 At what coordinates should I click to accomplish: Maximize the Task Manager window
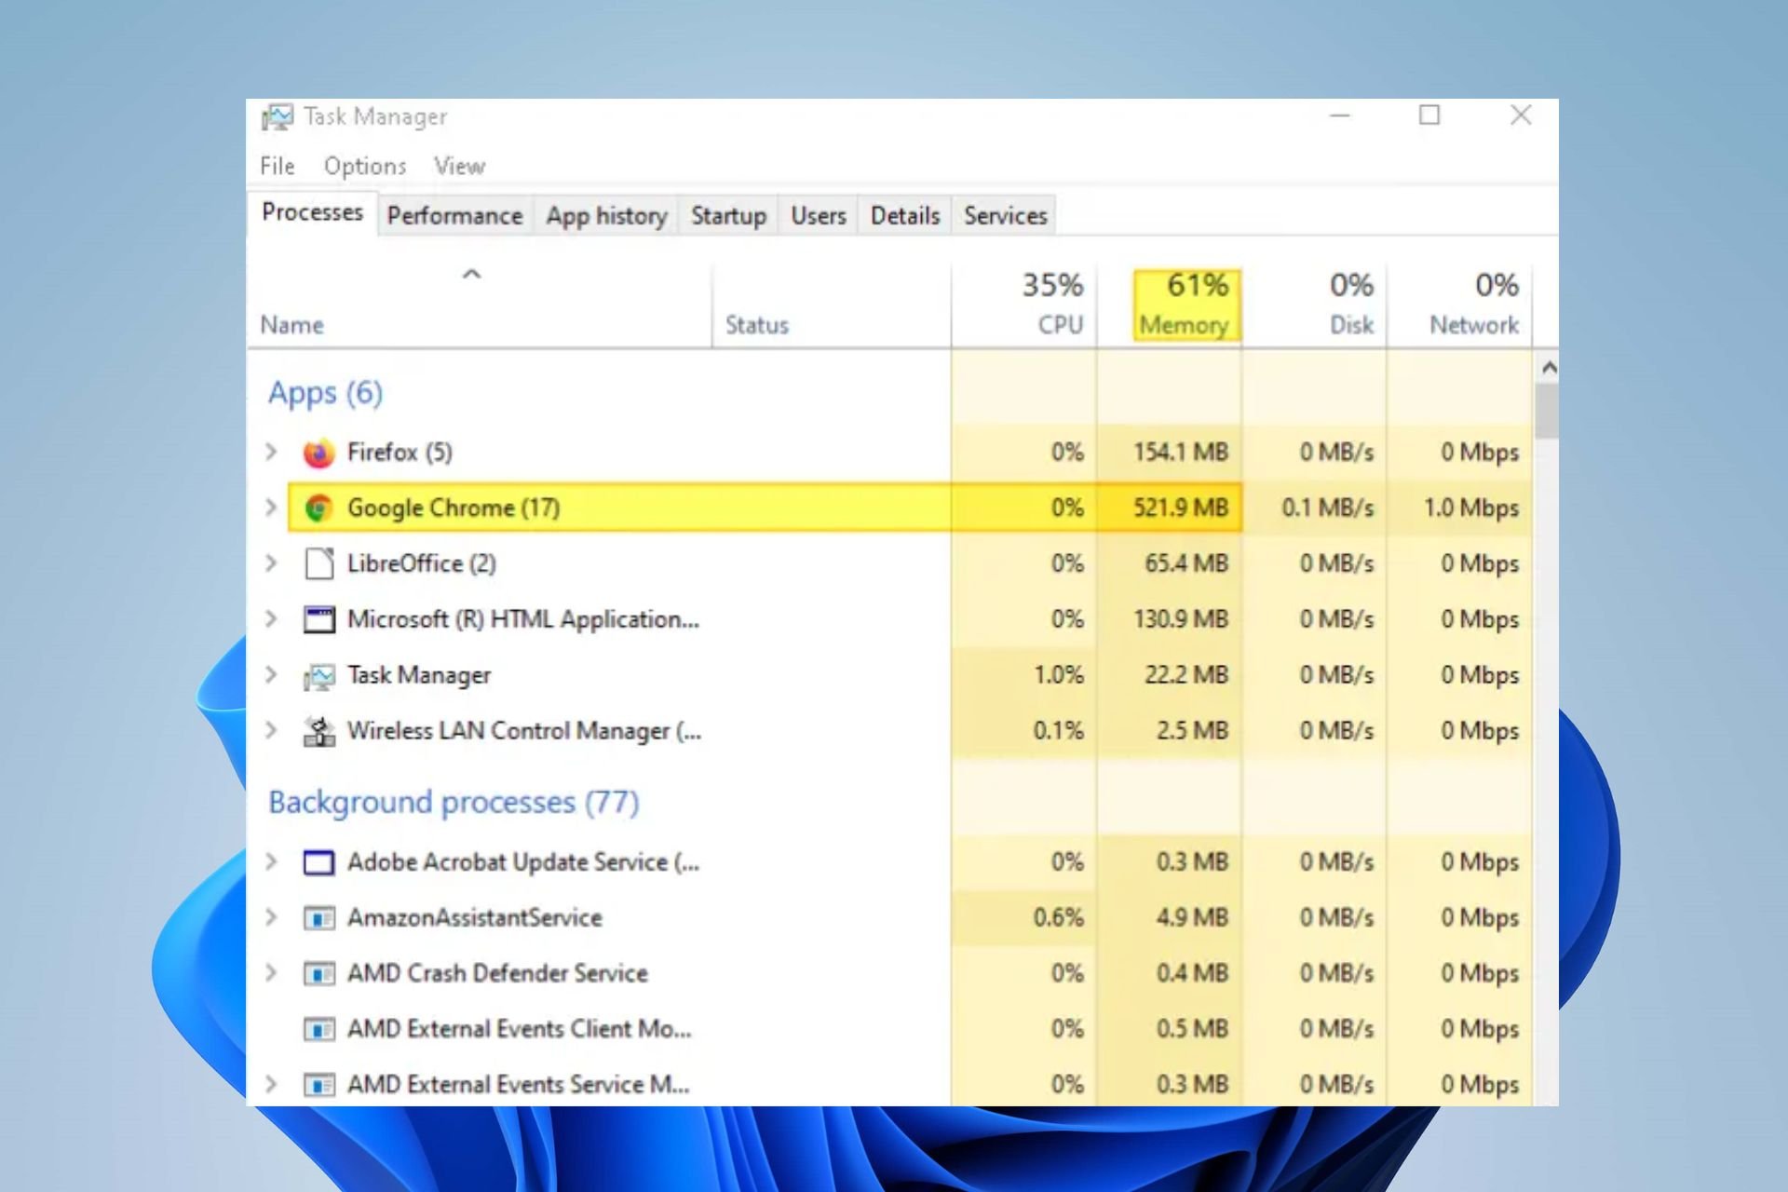[x=1429, y=115]
